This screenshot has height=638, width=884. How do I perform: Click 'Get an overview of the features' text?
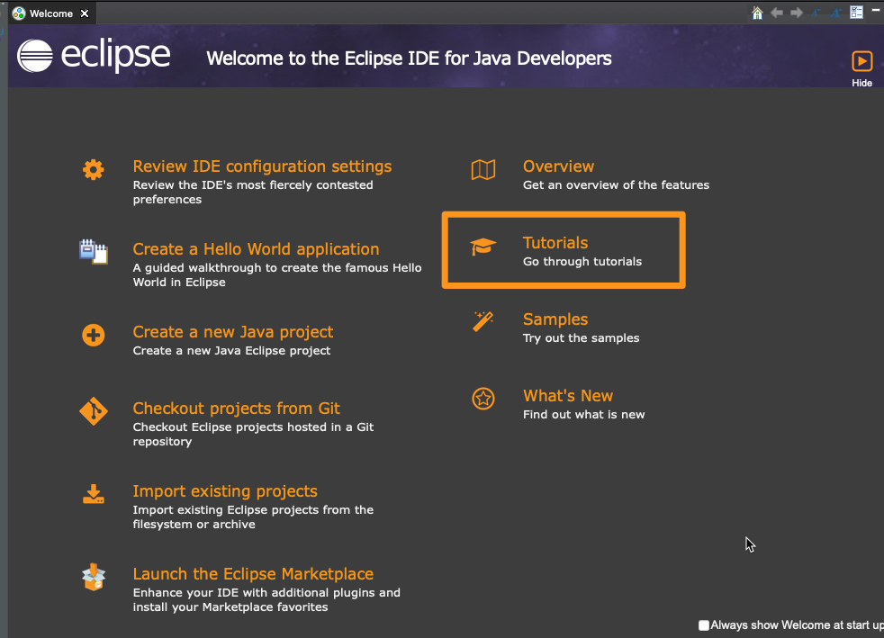click(617, 184)
